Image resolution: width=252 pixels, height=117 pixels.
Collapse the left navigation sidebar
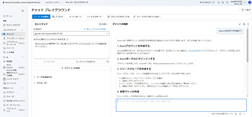(23, 11)
